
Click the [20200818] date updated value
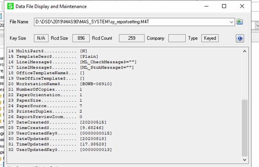point(93,139)
